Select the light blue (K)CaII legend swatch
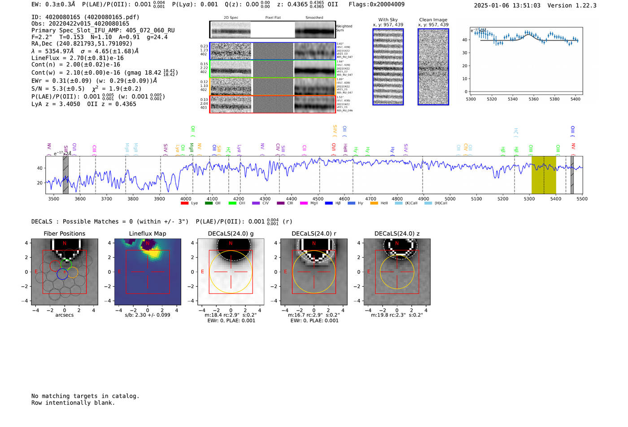Image resolution: width=628 pixels, height=427 pixels. click(x=398, y=203)
